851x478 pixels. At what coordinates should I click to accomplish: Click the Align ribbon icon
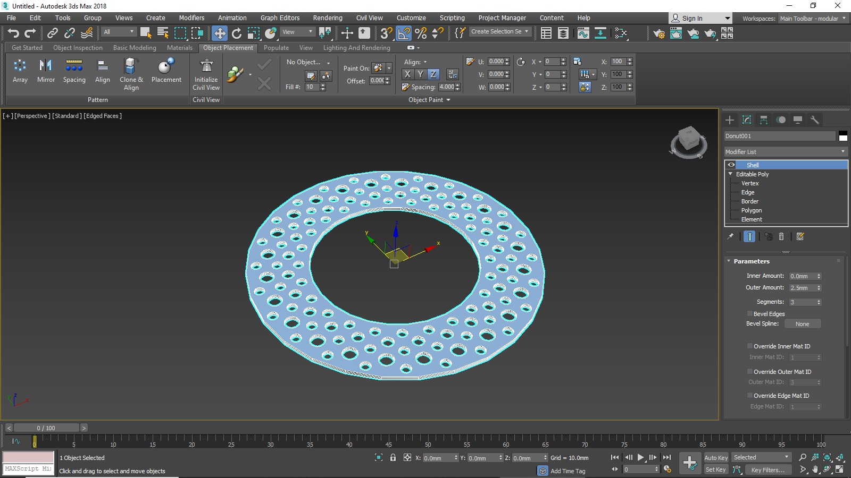tap(103, 71)
